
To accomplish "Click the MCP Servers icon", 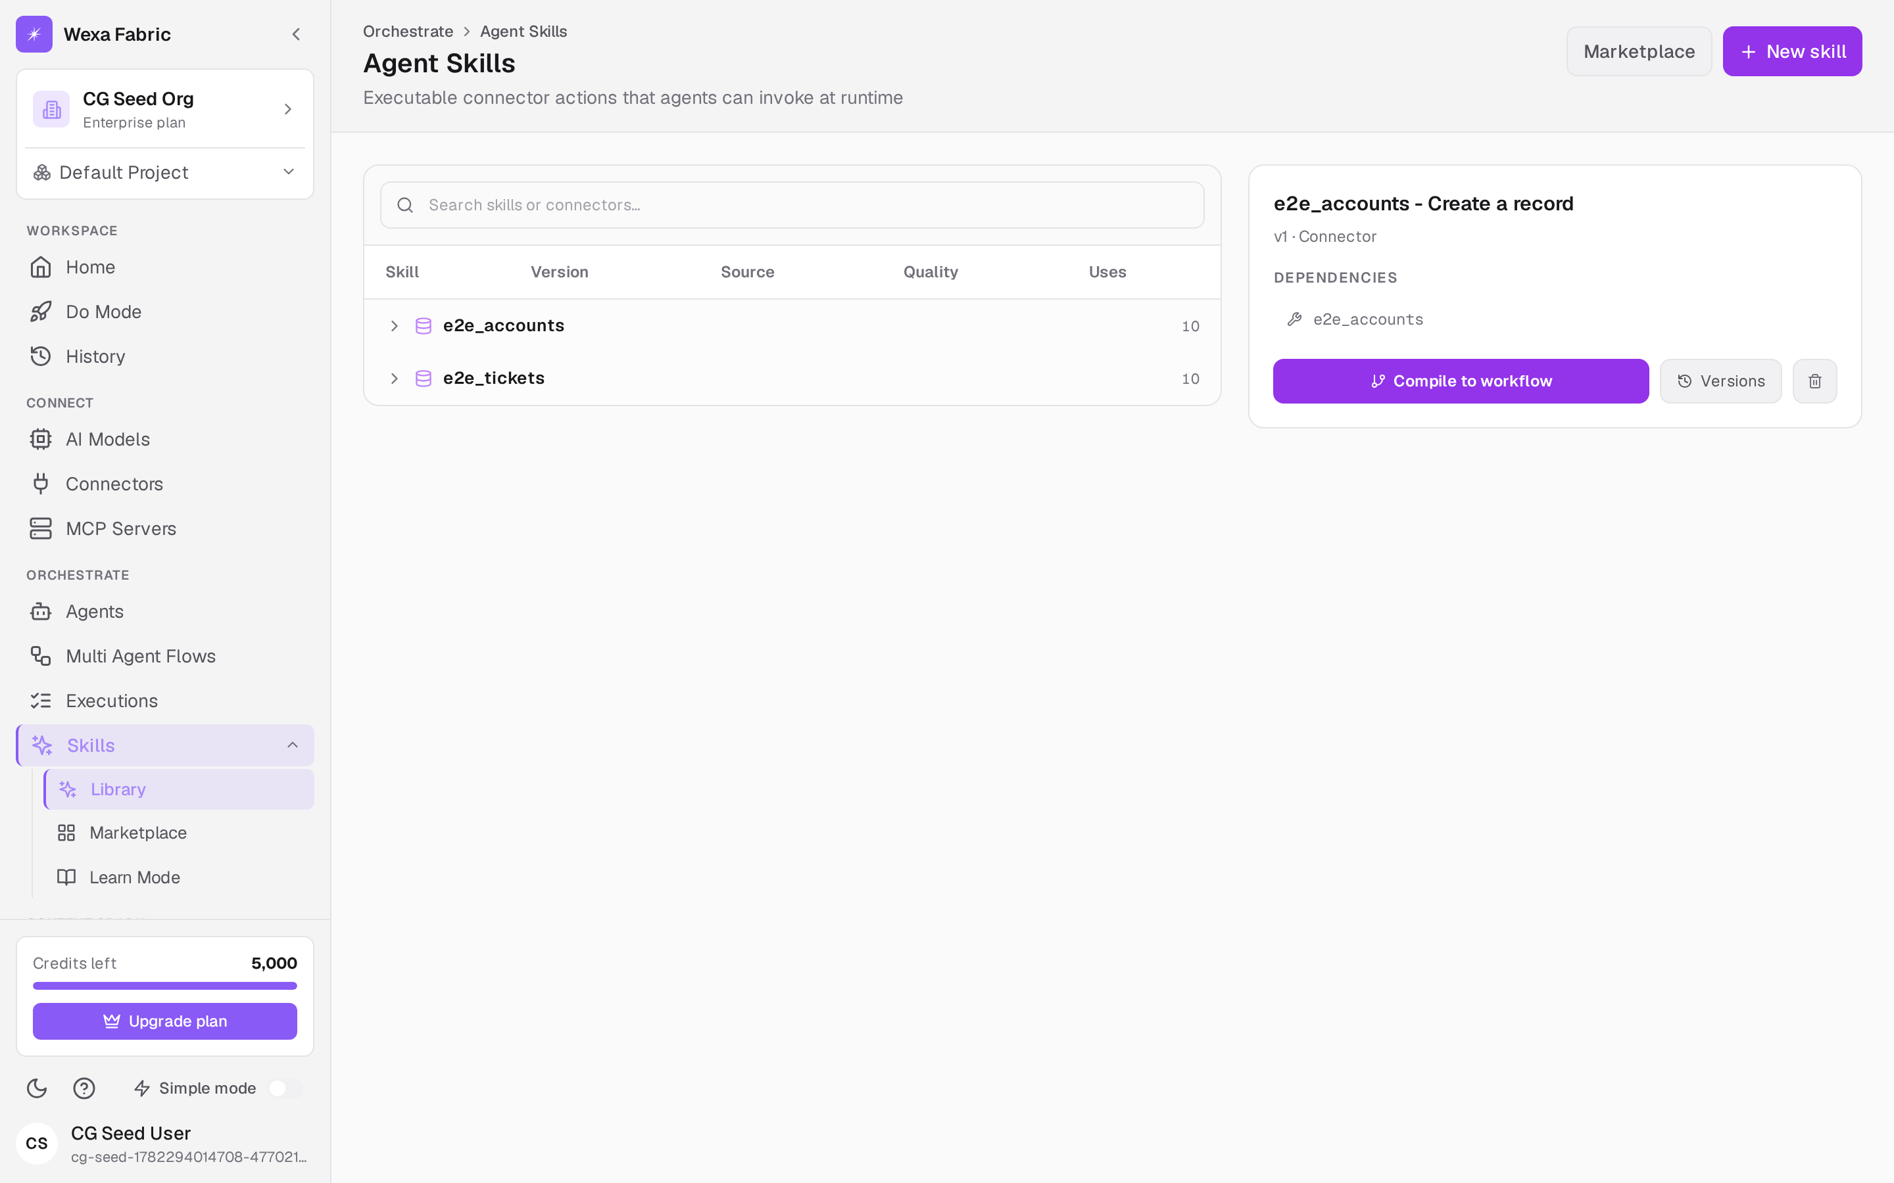I will pos(41,529).
